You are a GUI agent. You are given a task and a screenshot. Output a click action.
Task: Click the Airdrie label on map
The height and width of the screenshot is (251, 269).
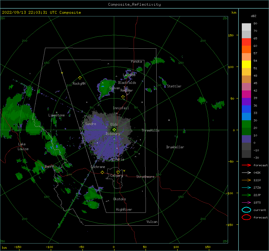pyautogui.click(x=118, y=159)
